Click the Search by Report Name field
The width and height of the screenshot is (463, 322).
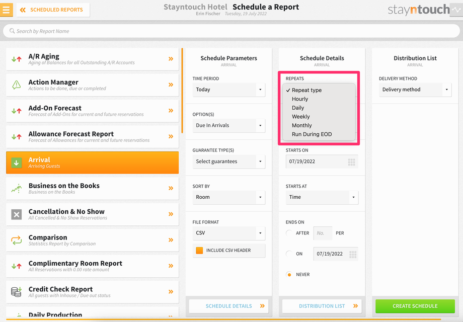(231, 31)
